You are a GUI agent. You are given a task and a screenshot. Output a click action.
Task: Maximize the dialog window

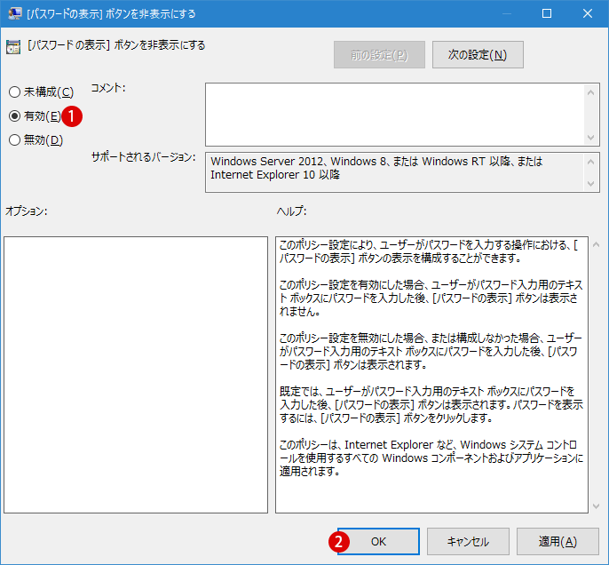[547, 13]
